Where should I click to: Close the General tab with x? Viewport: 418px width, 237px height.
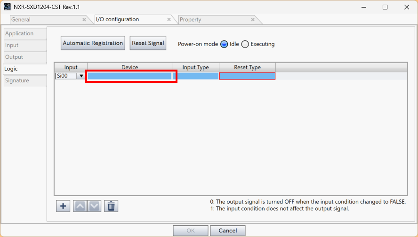[84, 19]
